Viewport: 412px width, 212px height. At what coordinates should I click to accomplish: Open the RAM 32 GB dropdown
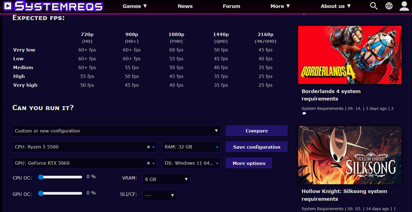pos(192,147)
